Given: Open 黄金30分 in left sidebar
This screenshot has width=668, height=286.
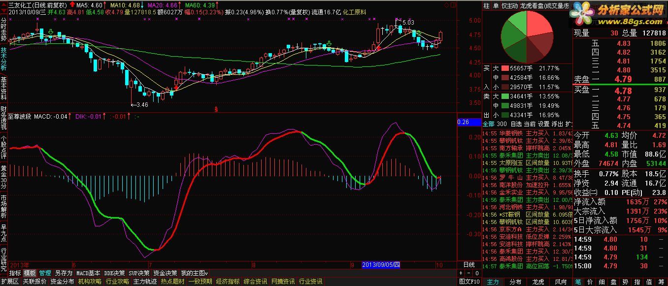Looking at the screenshot, I should [3, 176].
